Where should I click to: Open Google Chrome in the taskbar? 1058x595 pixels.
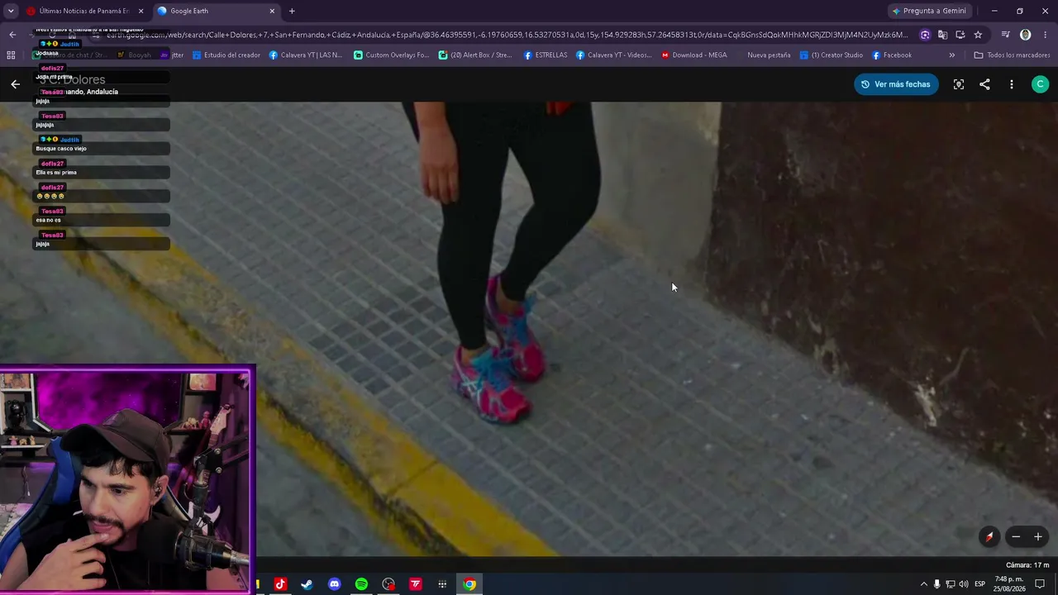(x=469, y=584)
